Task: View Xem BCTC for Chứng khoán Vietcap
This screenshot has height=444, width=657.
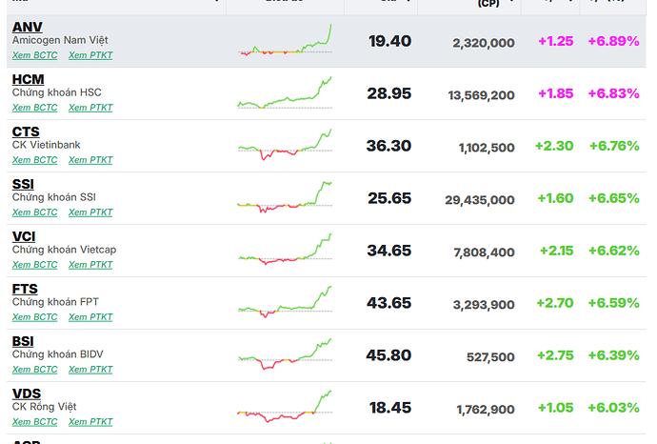Action: tap(34, 265)
